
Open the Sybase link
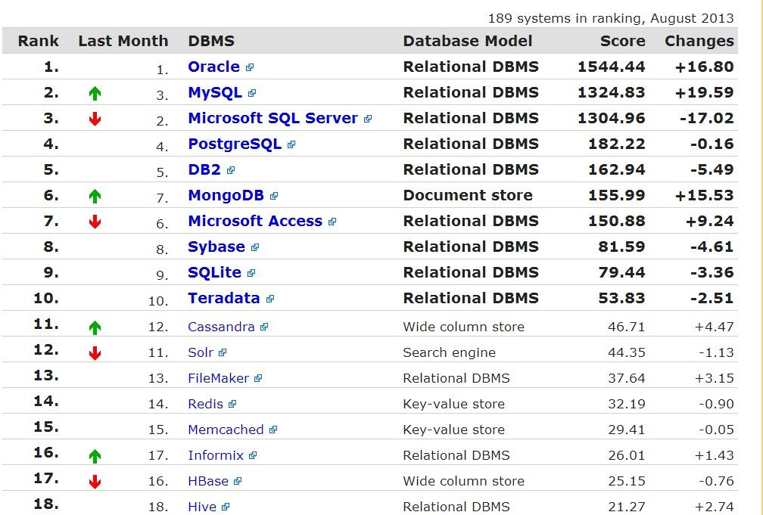coord(216,247)
